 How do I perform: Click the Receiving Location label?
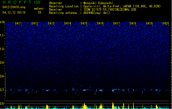pyautogui.click(x=64, y=6)
